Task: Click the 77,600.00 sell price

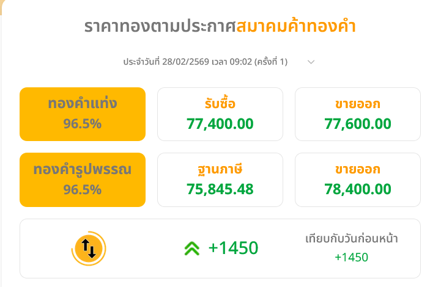Action: coord(358,124)
